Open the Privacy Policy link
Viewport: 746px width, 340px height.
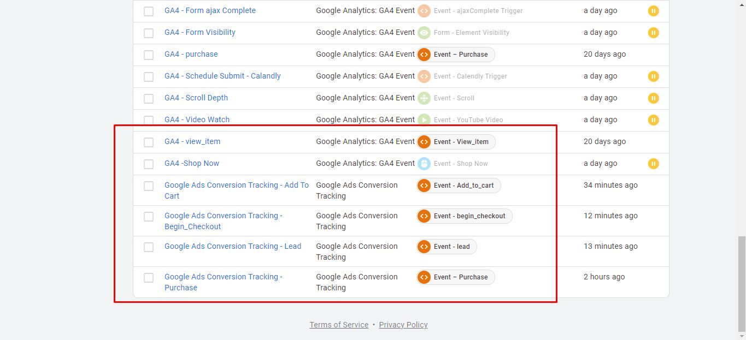(x=403, y=325)
